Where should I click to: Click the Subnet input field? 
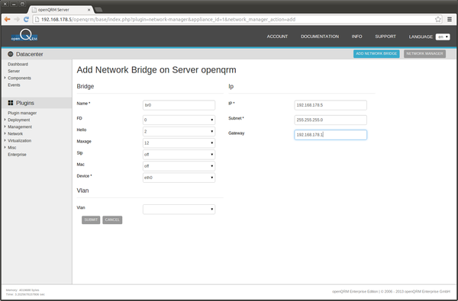(331, 120)
